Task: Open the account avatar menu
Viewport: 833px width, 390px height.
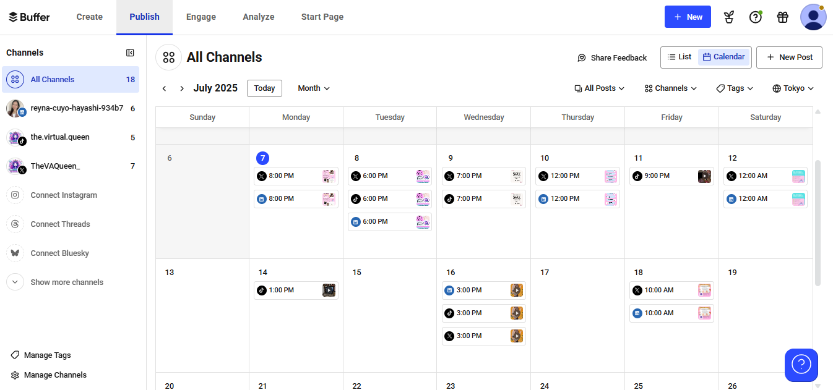Action: coord(813,17)
